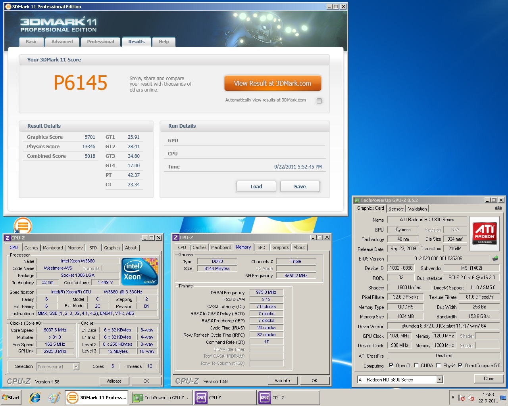
Task: Open the Action Center flag icon
Action: 461,398
